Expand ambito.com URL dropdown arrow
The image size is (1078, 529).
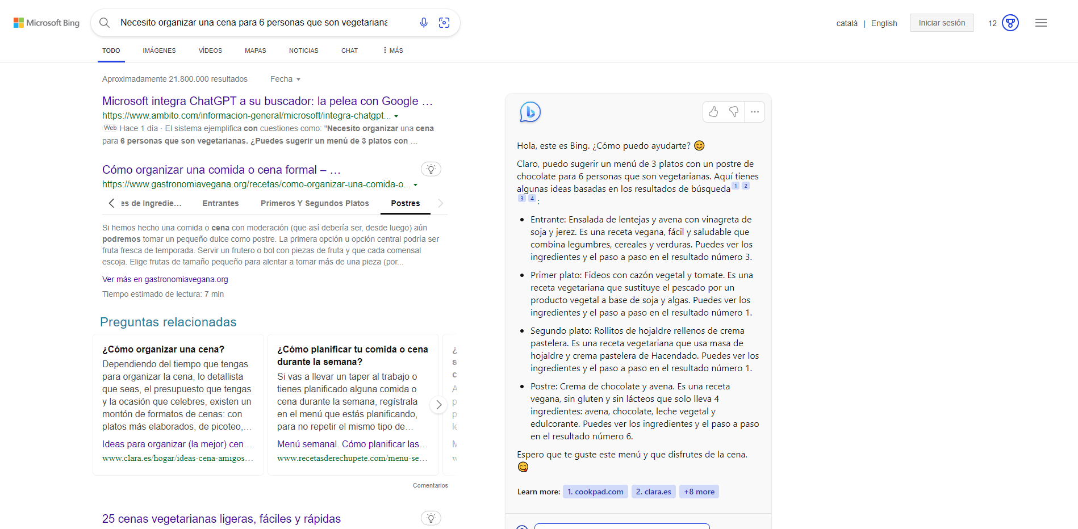click(396, 116)
